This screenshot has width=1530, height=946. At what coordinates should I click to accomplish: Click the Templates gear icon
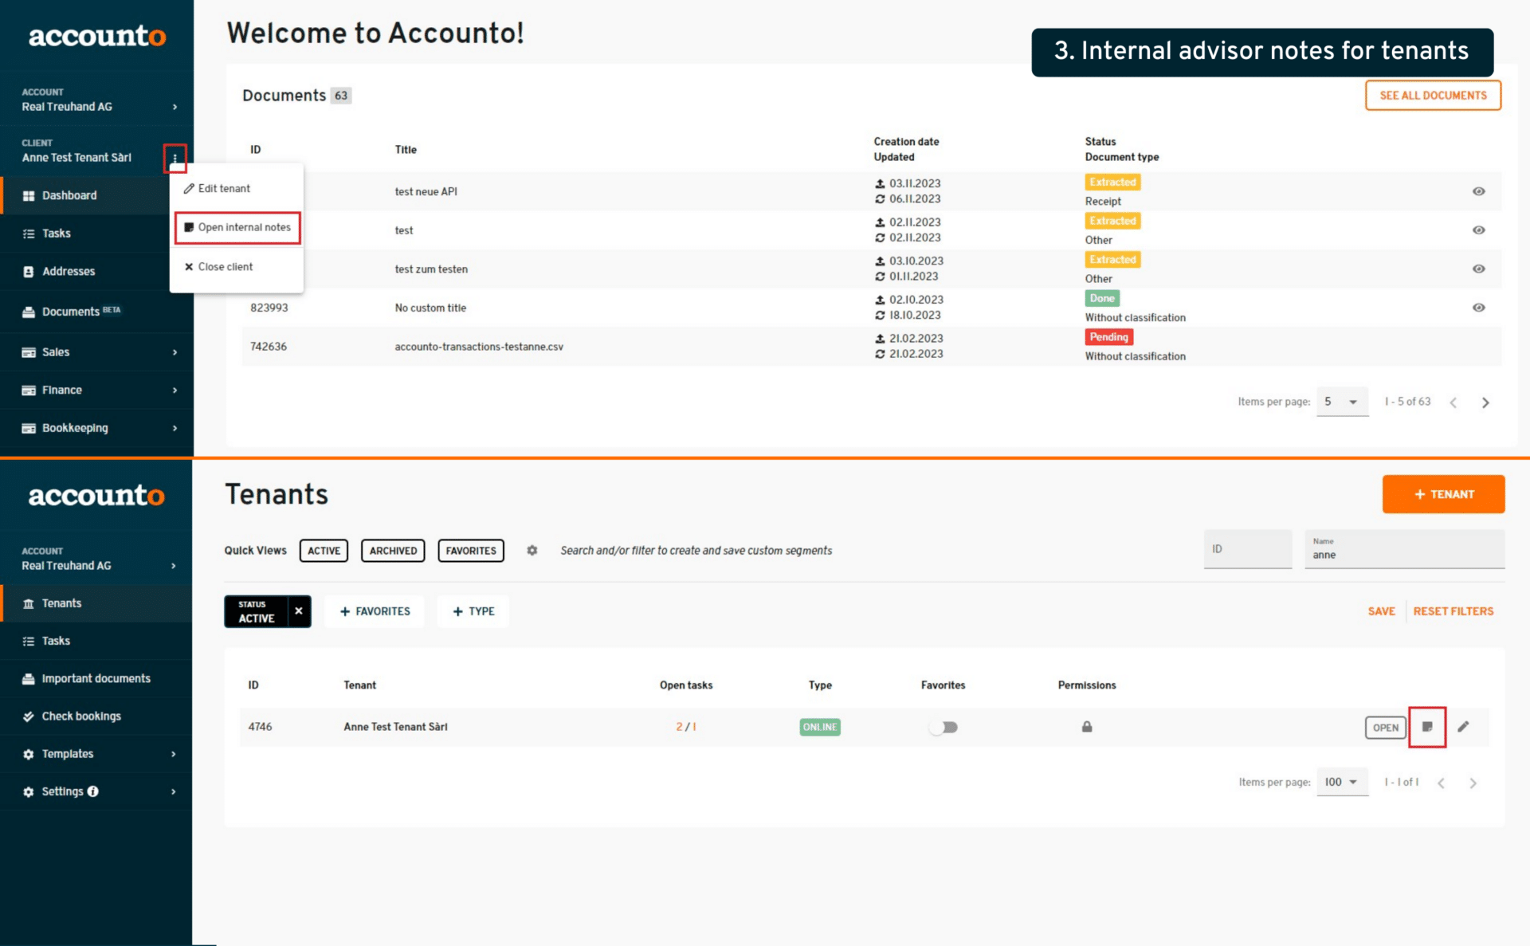pos(29,754)
